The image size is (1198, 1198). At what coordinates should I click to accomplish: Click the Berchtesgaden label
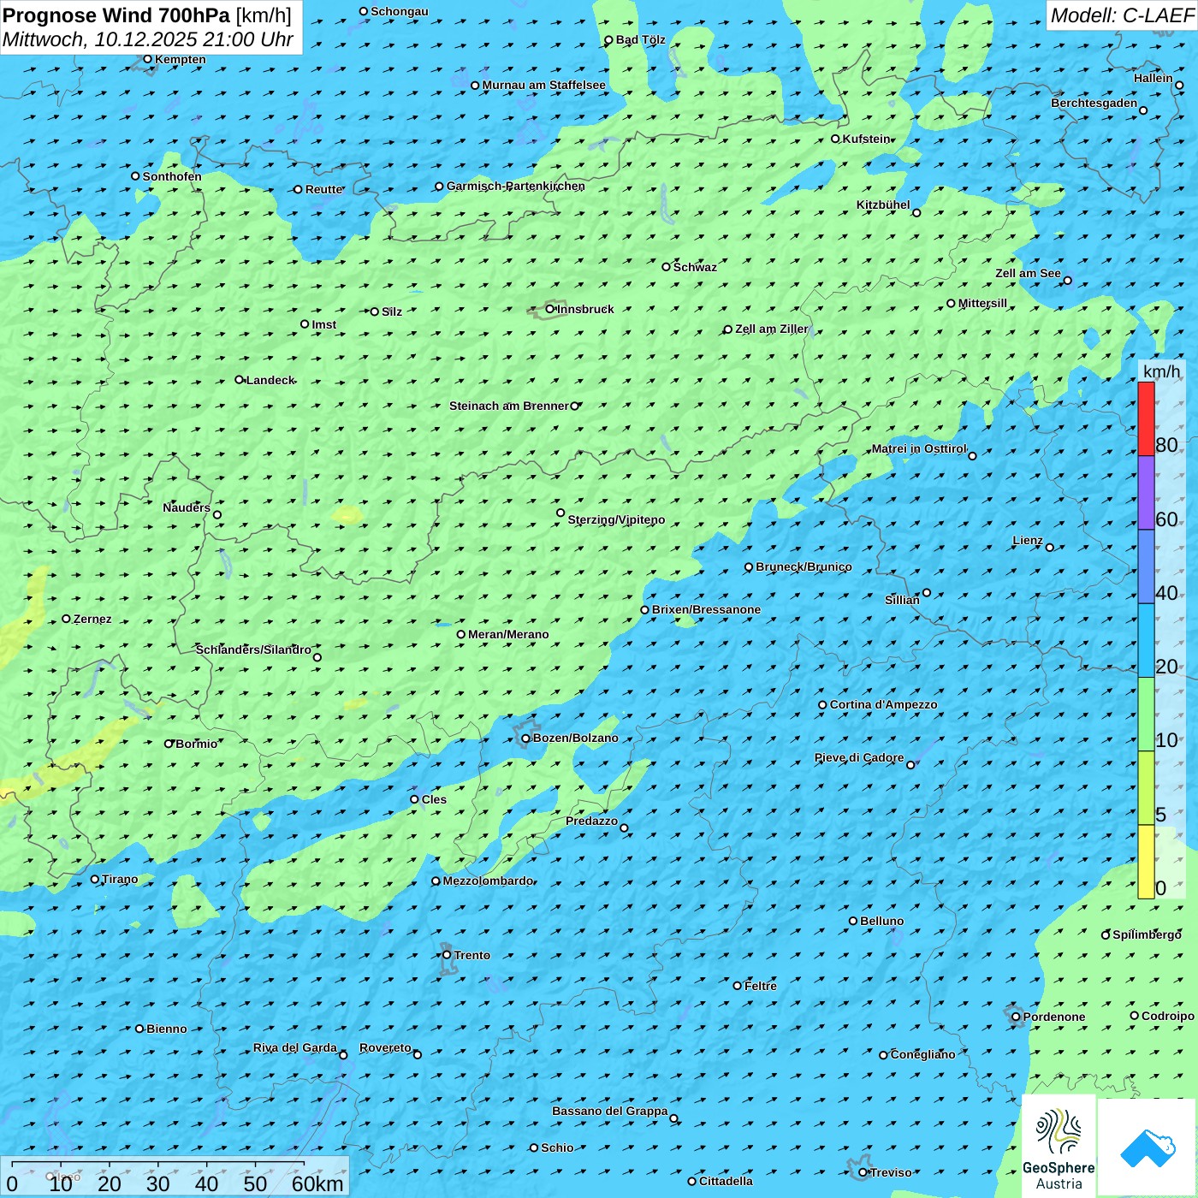pyautogui.click(x=1094, y=103)
